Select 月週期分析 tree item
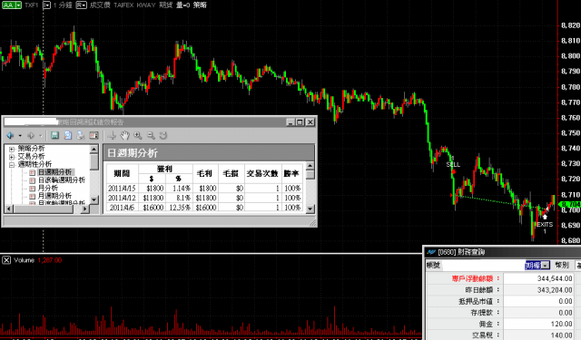This screenshot has height=340, width=581. point(54,196)
